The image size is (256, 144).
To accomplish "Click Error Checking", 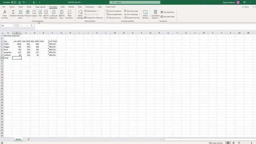I will click(x=131, y=14).
